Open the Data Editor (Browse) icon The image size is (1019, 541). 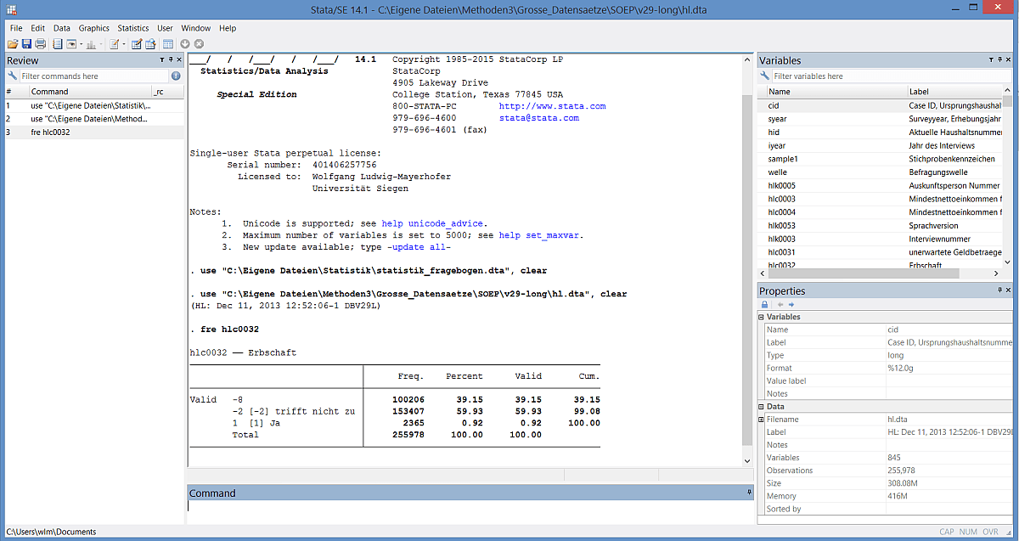(x=150, y=43)
